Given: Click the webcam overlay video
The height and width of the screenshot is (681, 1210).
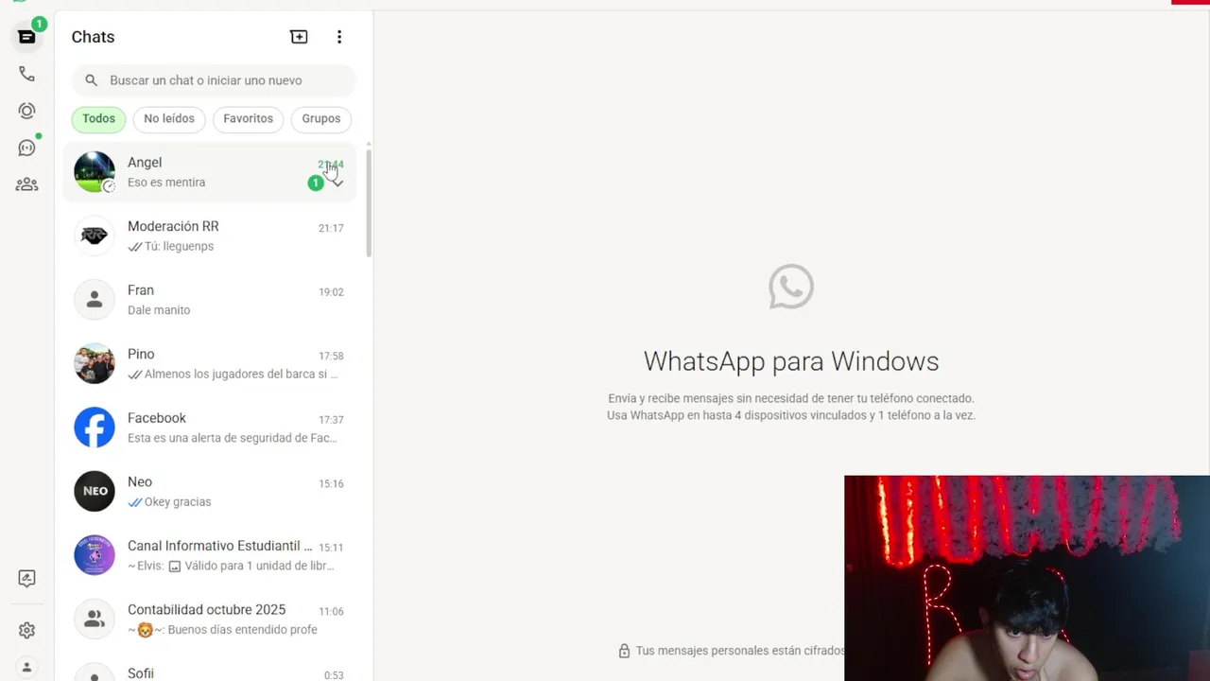Looking at the screenshot, I should pyautogui.click(x=1027, y=578).
